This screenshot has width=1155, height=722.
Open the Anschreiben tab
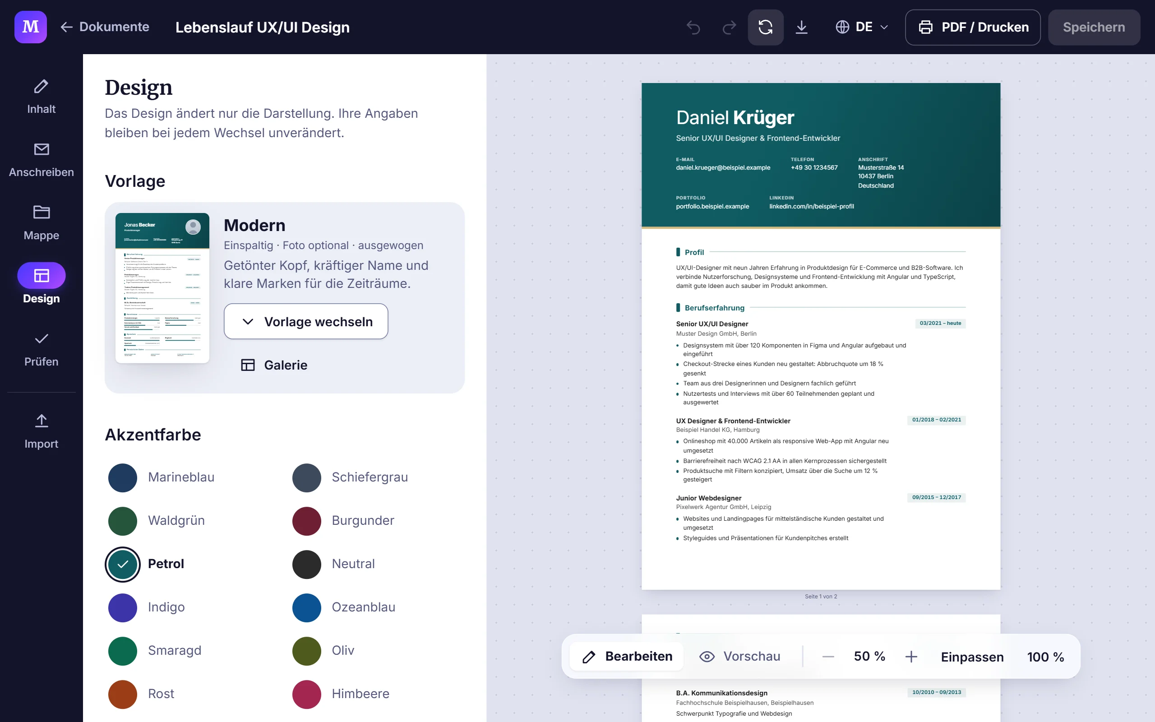[42, 160]
